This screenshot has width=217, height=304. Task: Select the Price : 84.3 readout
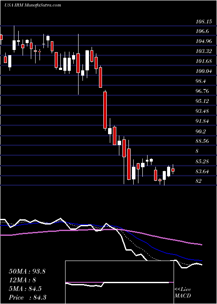(x=27, y=297)
